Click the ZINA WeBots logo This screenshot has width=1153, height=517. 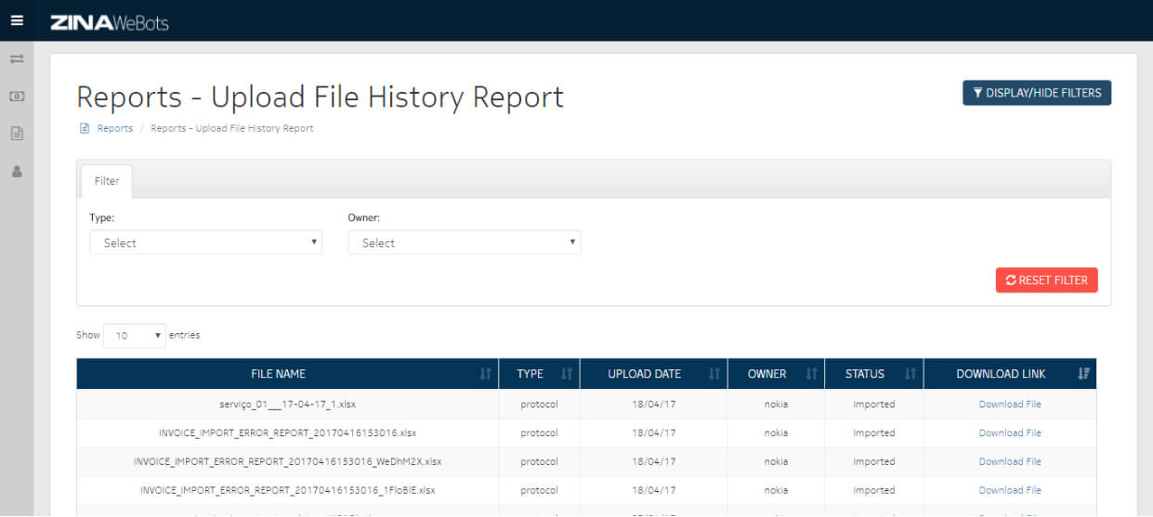click(110, 22)
